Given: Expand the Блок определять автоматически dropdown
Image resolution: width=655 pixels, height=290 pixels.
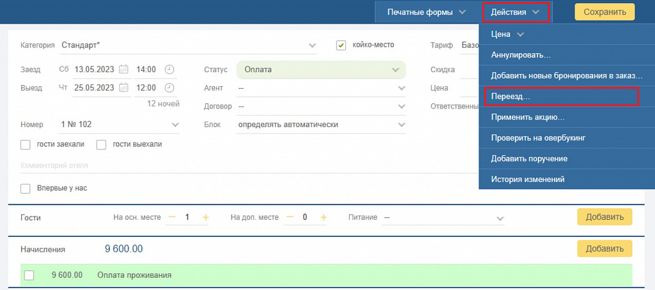Looking at the screenshot, I should pos(321,125).
